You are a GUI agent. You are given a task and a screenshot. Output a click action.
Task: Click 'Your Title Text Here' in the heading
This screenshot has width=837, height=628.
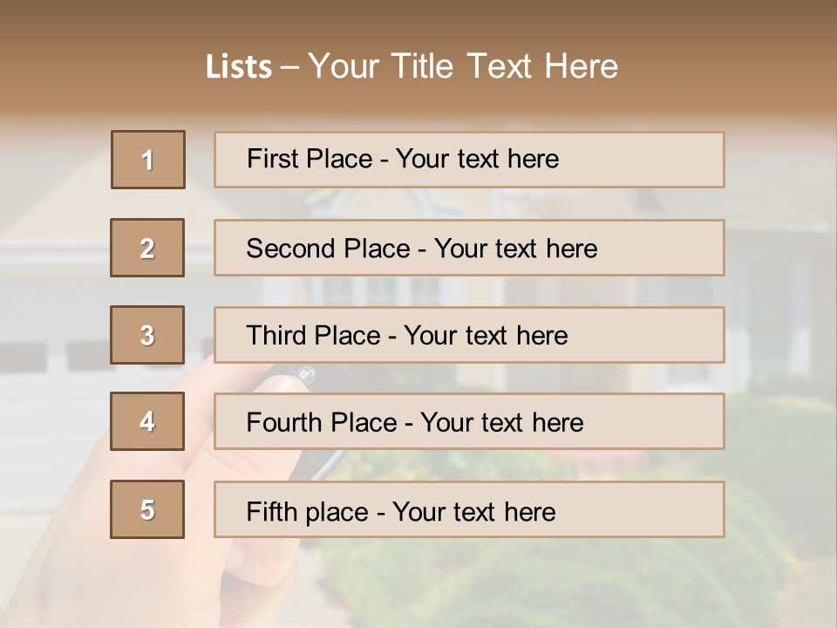tap(463, 66)
